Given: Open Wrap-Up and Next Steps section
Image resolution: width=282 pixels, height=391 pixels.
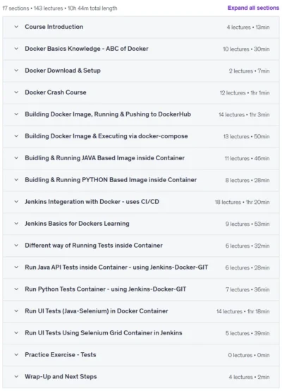Looking at the screenshot, I should (x=141, y=377).
